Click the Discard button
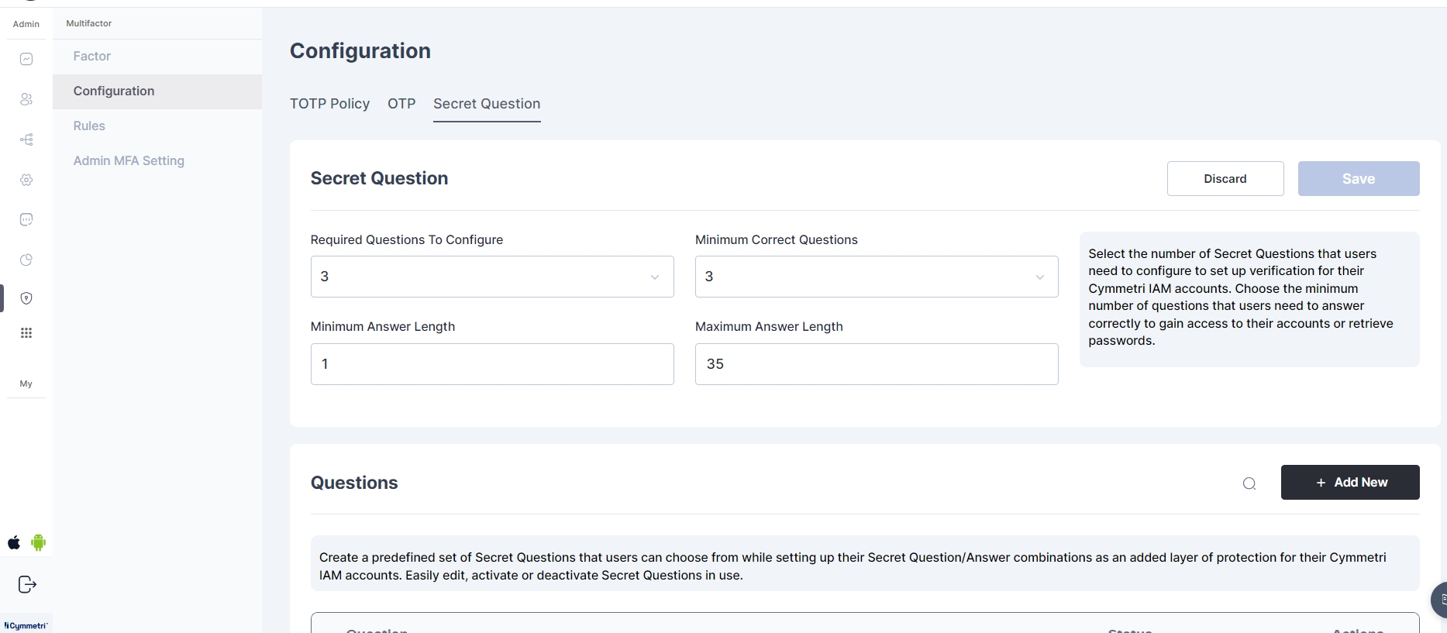The width and height of the screenshot is (1447, 633). (1225, 179)
